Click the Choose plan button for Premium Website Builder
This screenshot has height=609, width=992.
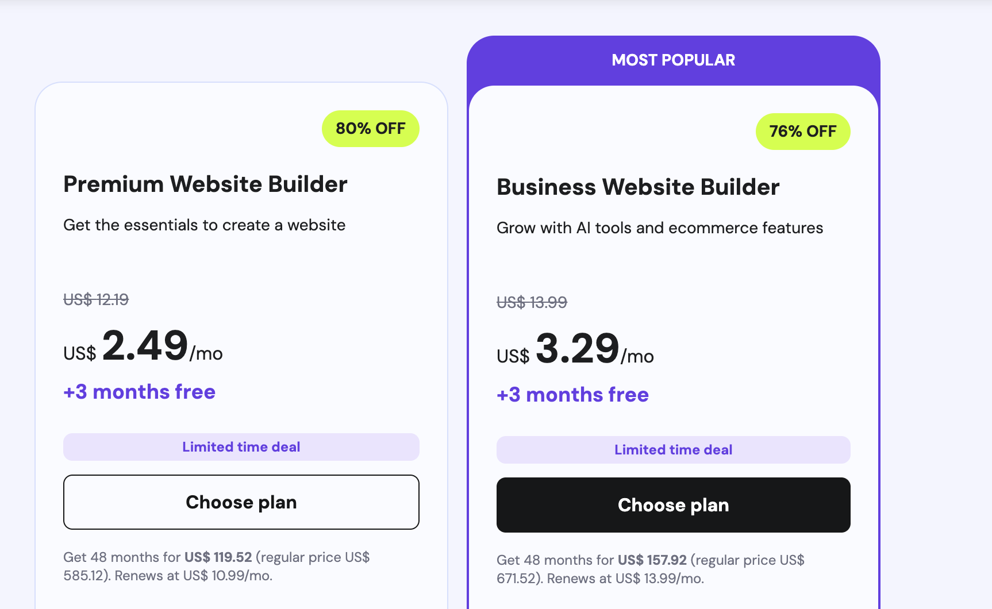click(241, 502)
